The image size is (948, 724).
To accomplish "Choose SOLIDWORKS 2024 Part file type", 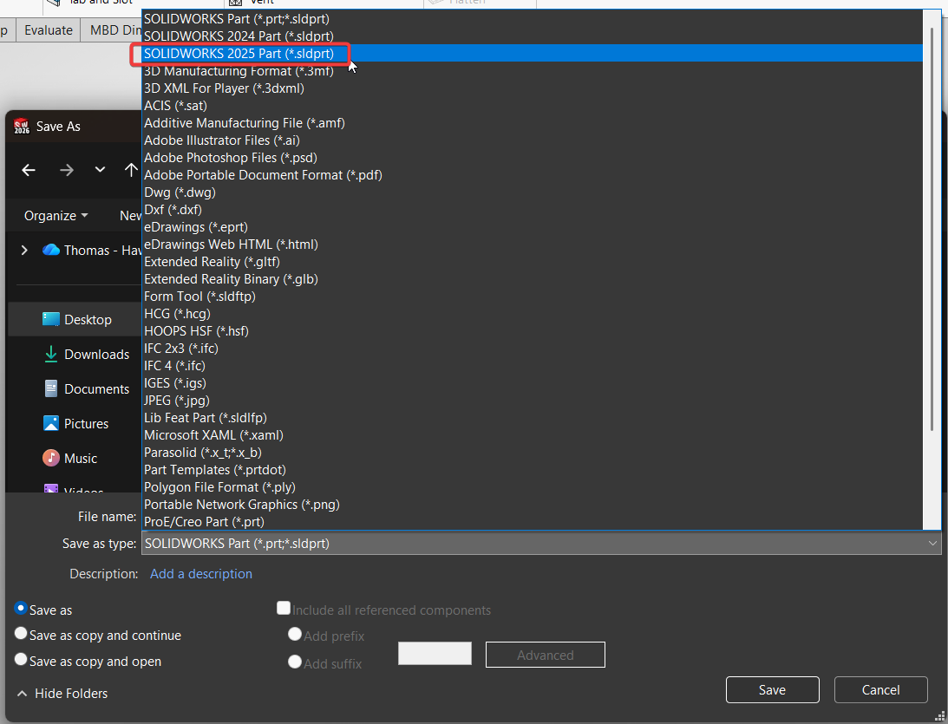I will click(532, 36).
